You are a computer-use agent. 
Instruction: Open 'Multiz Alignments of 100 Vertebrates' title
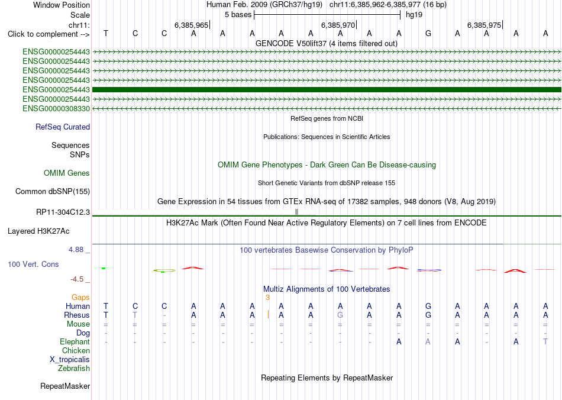(327, 289)
